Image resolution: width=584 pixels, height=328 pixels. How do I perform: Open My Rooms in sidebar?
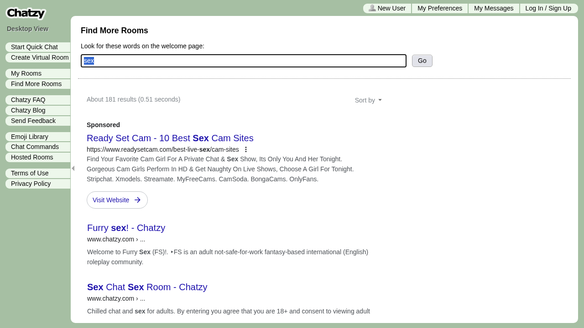tap(38, 73)
